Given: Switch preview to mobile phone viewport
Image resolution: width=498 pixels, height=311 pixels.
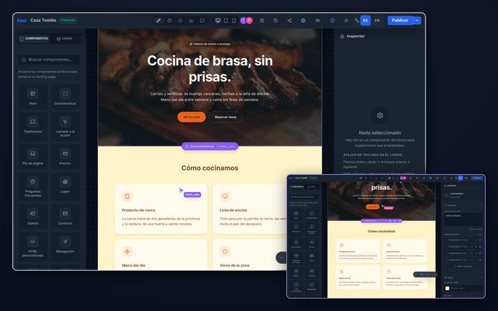Looking at the screenshot, I should 234,21.
